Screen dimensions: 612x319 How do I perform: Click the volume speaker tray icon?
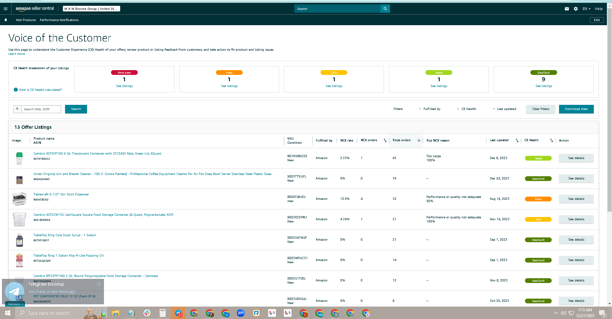[x=563, y=313]
